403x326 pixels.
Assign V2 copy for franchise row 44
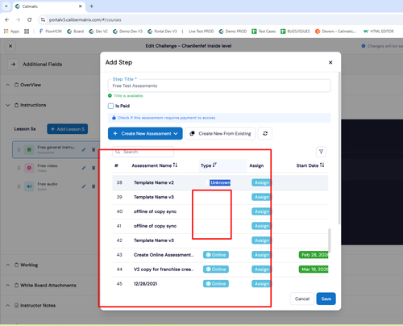tap(261, 270)
